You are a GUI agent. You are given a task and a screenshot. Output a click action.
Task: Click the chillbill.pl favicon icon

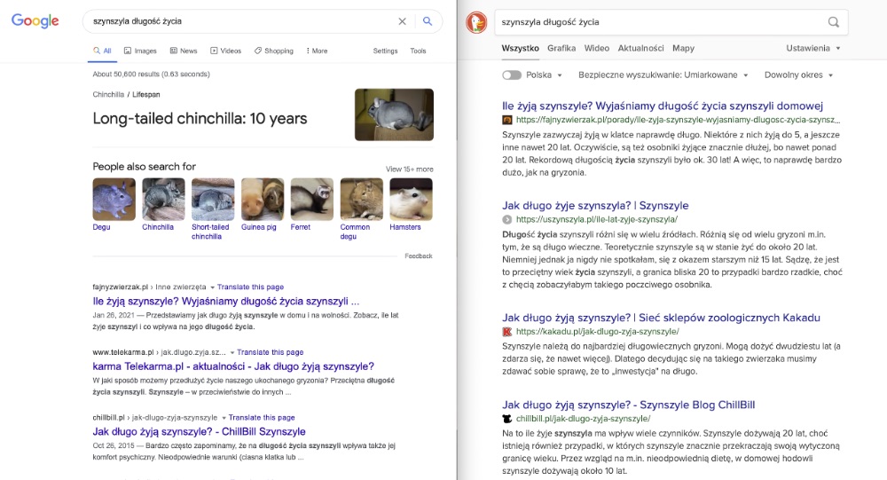click(506, 419)
